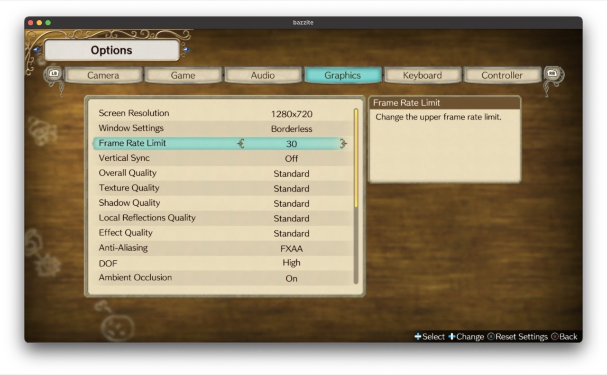Switch to the Audio tab
The image size is (607, 375).
pyautogui.click(x=263, y=75)
